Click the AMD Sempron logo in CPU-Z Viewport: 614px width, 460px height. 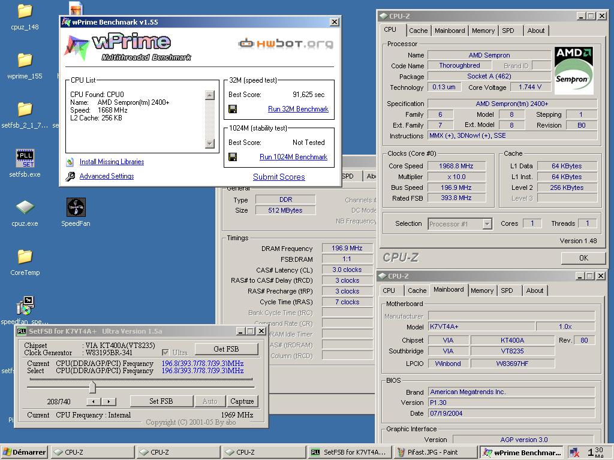point(574,71)
